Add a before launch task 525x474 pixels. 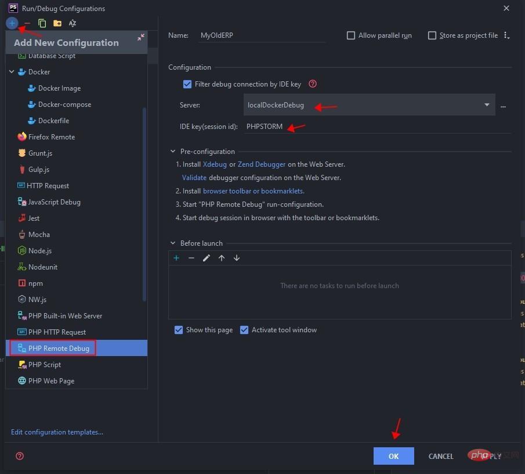tap(176, 258)
